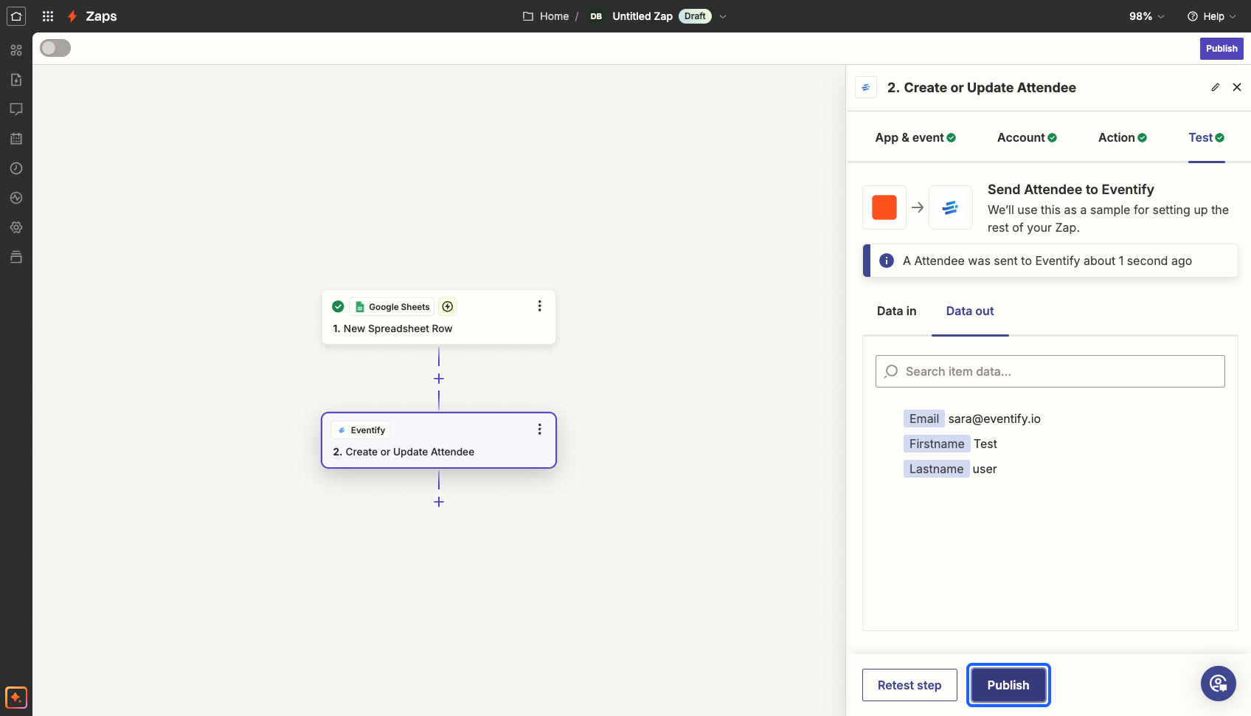1251x716 pixels.
Task: Add a step after the Eventify action
Action: (439, 502)
